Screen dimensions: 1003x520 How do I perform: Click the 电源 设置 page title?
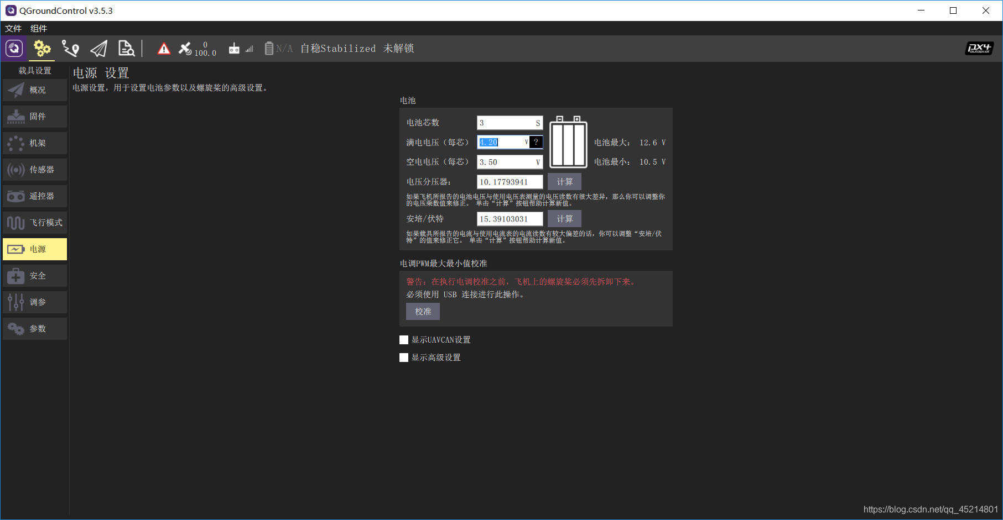pos(101,73)
